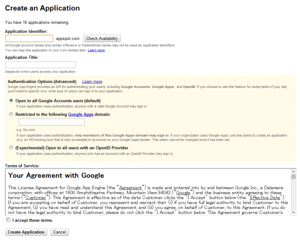Open Learn more link about domain mapping

(96, 50)
